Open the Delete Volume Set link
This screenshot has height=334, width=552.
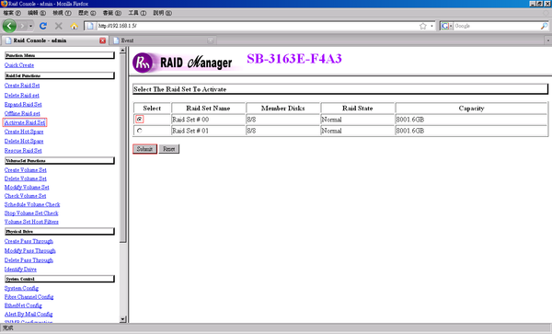[26, 179]
